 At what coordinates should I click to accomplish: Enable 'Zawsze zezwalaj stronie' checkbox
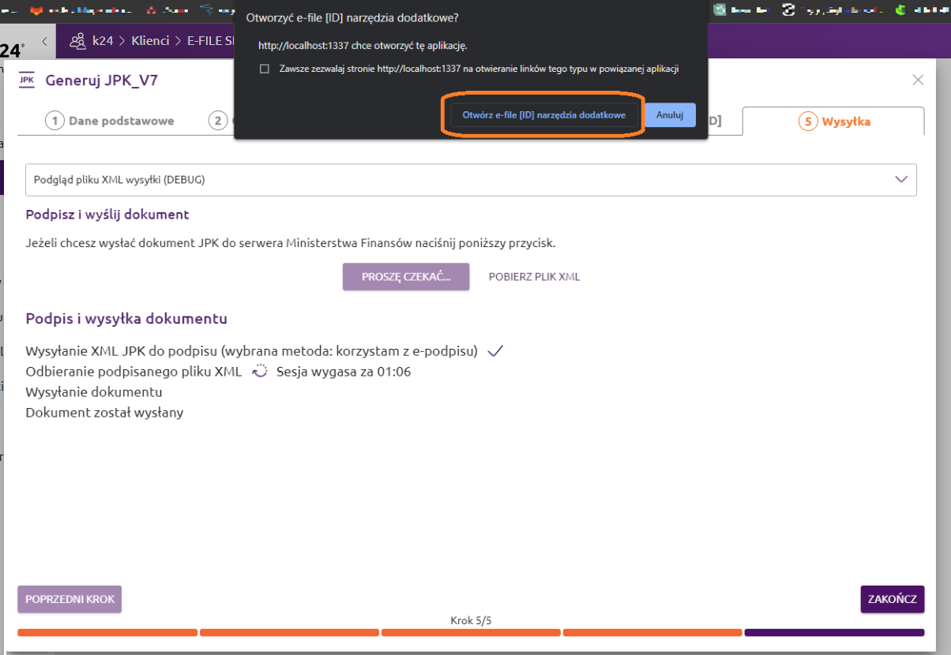coord(265,69)
